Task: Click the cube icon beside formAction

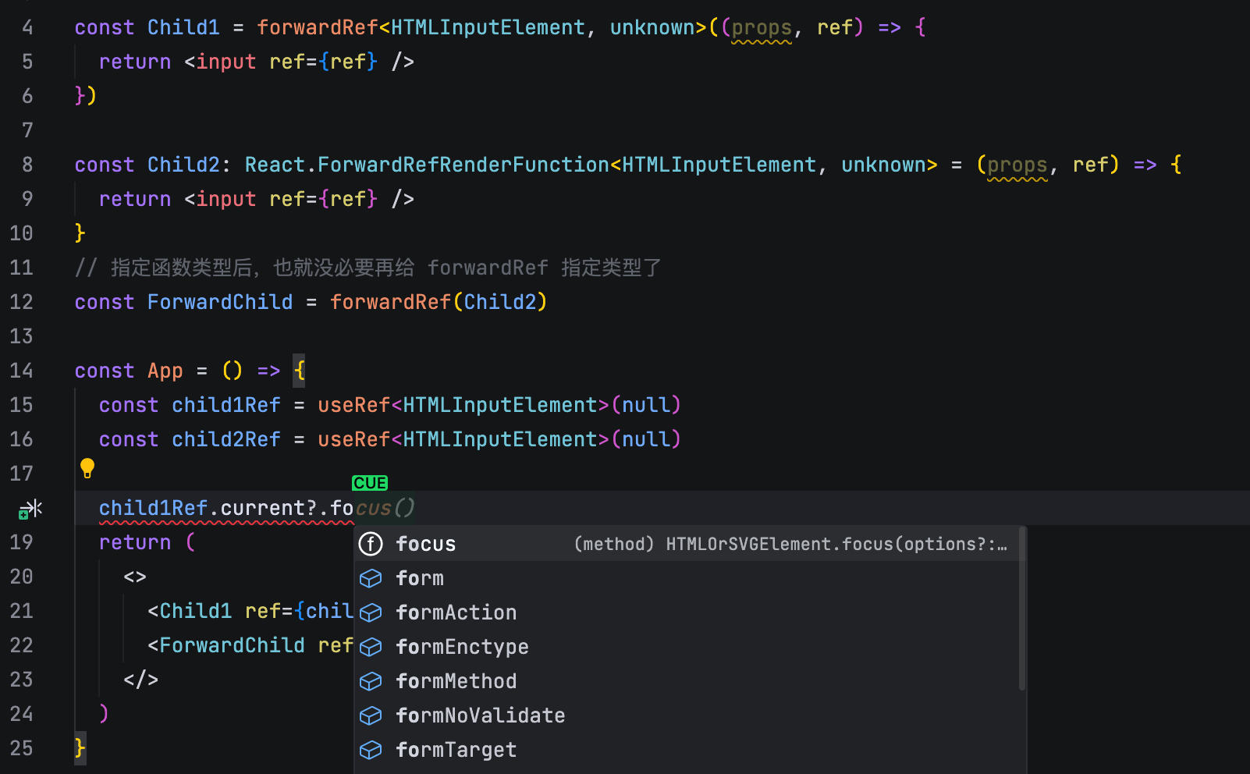Action: [x=371, y=612]
